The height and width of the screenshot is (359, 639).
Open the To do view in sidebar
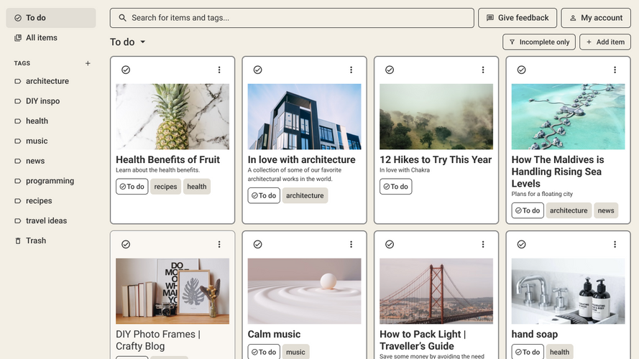click(x=51, y=18)
